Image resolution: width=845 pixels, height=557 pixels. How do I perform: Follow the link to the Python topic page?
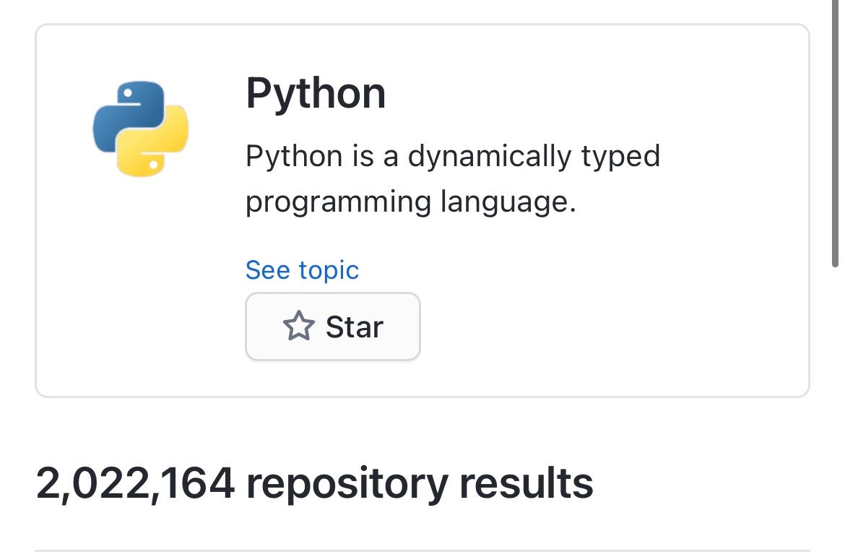pos(302,269)
